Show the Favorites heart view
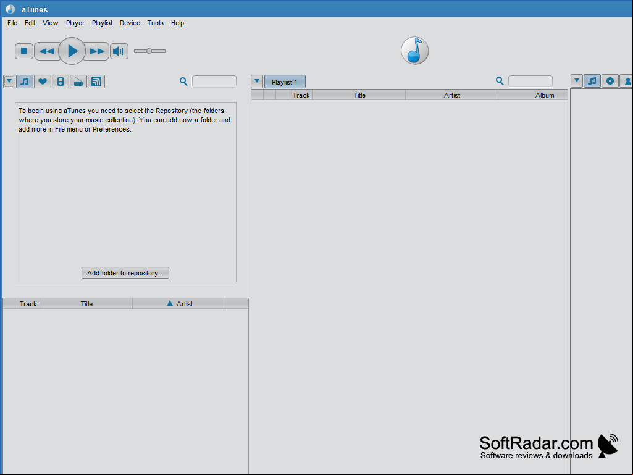The image size is (633, 475). tap(43, 82)
